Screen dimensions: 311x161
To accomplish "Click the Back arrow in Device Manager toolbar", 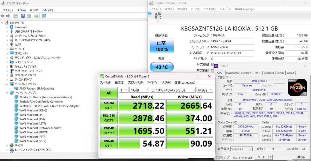I will coord(2,16).
